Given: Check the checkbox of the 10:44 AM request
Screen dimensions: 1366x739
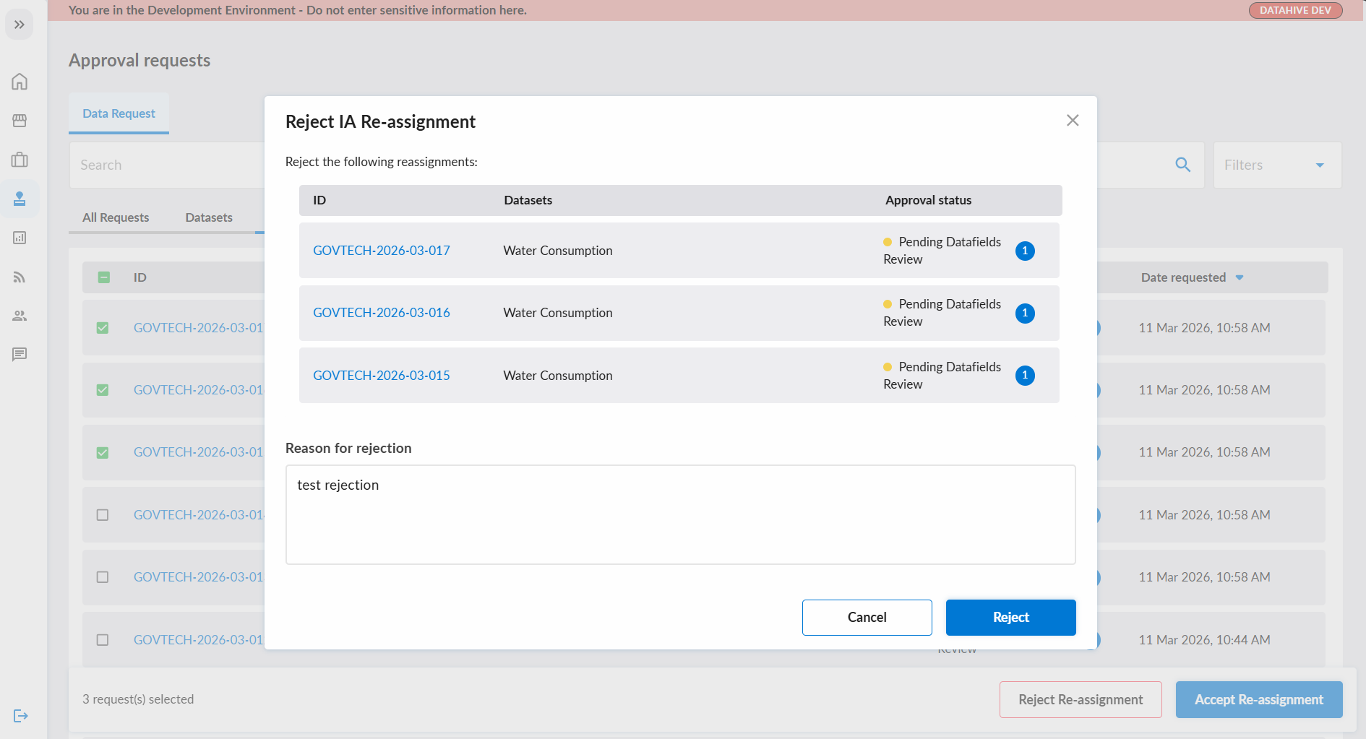Looking at the screenshot, I should click(x=103, y=640).
